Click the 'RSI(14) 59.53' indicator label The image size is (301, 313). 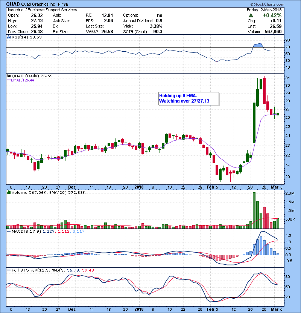click(x=27, y=37)
